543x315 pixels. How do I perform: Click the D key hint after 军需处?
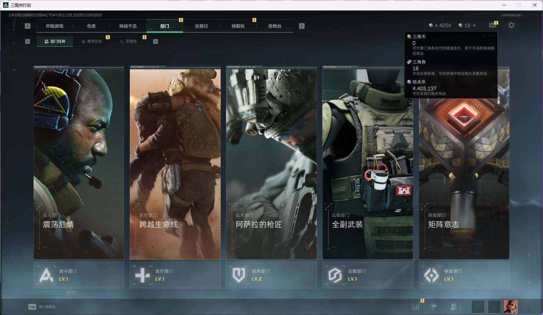pyautogui.click(x=155, y=41)
